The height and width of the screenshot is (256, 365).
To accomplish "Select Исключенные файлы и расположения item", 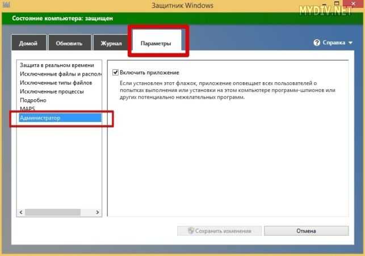I will [60, 74].
